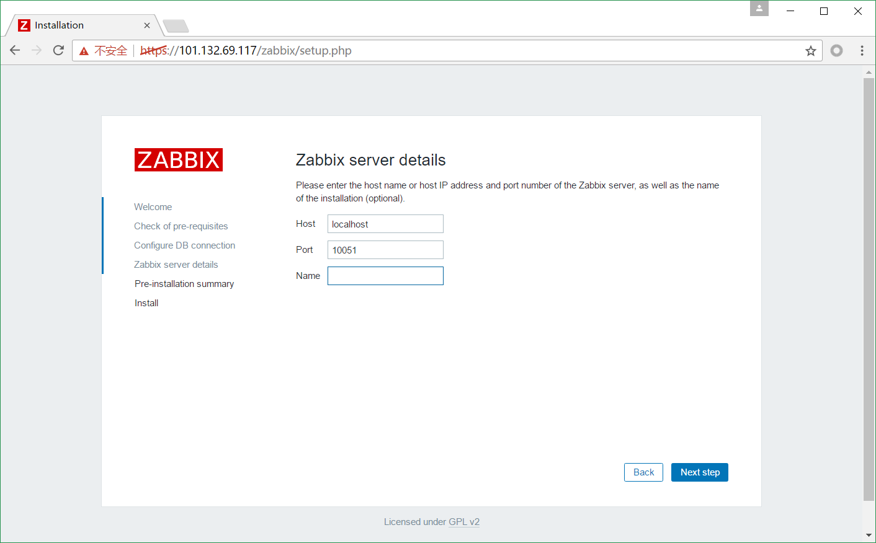
Task: Click the scrollbar down arrow
Action: coord(869,535)
